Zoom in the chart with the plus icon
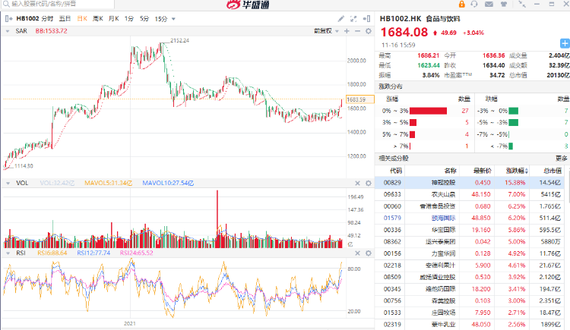The height and width of the screenshot is (330, 570). [347, 31]
